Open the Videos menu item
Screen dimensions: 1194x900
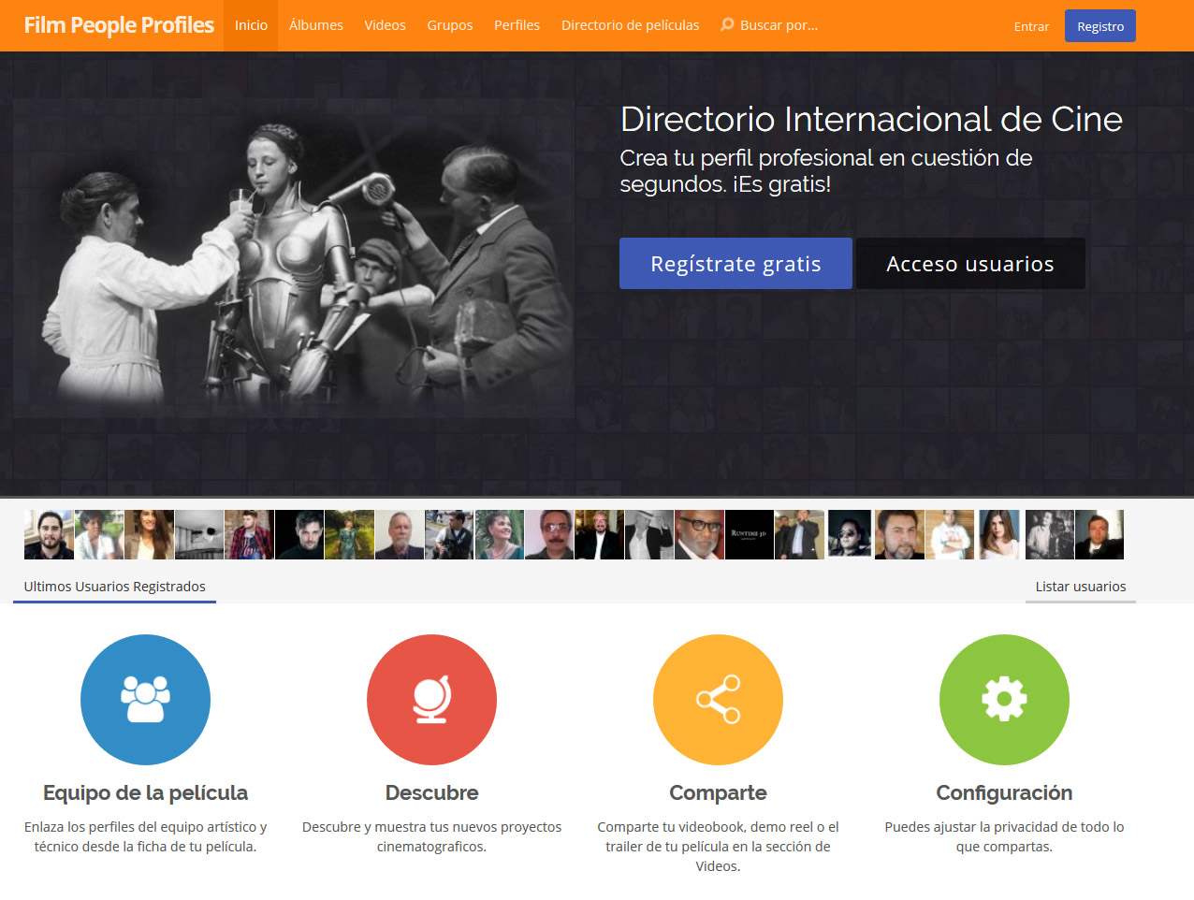coord(385,25)
